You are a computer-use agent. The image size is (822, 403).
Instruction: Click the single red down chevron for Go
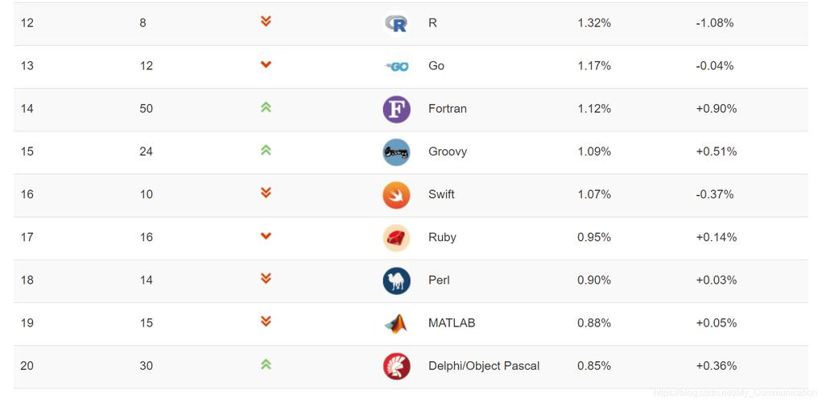pos(266,64)
